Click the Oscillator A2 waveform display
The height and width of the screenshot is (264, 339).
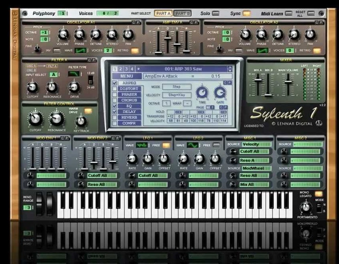pos(262,50)
